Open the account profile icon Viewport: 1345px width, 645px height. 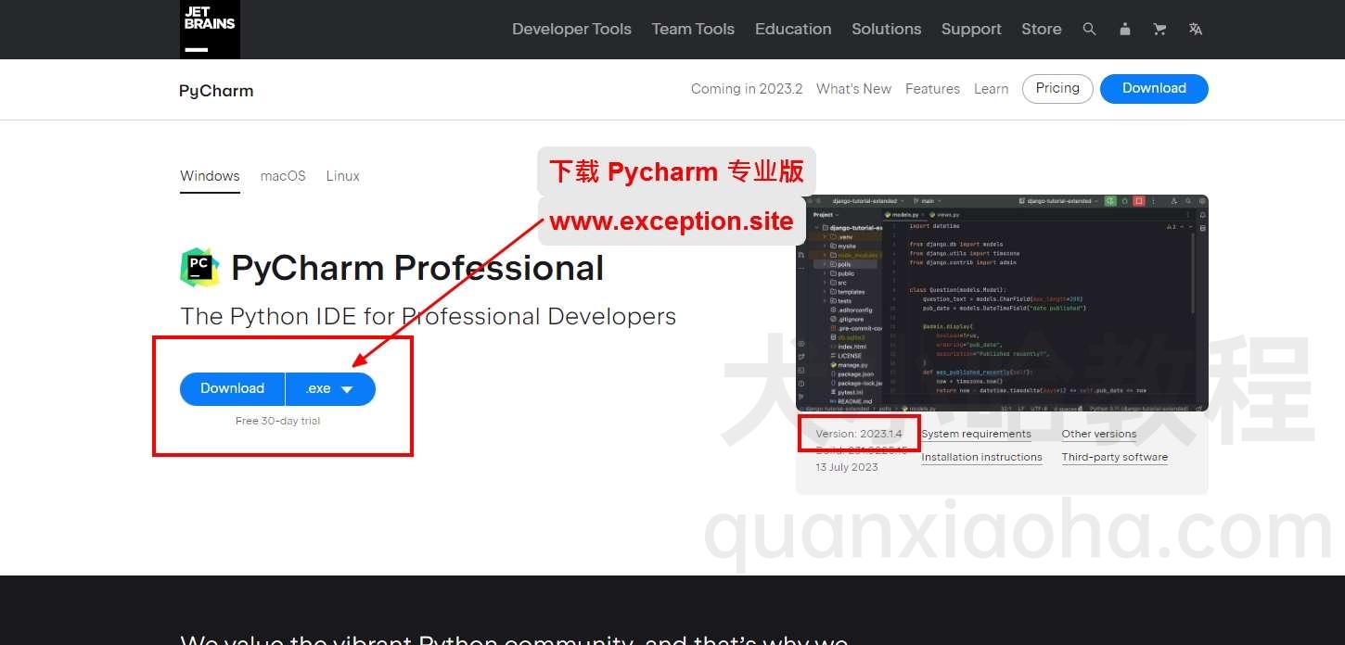tap(1124, 30)
